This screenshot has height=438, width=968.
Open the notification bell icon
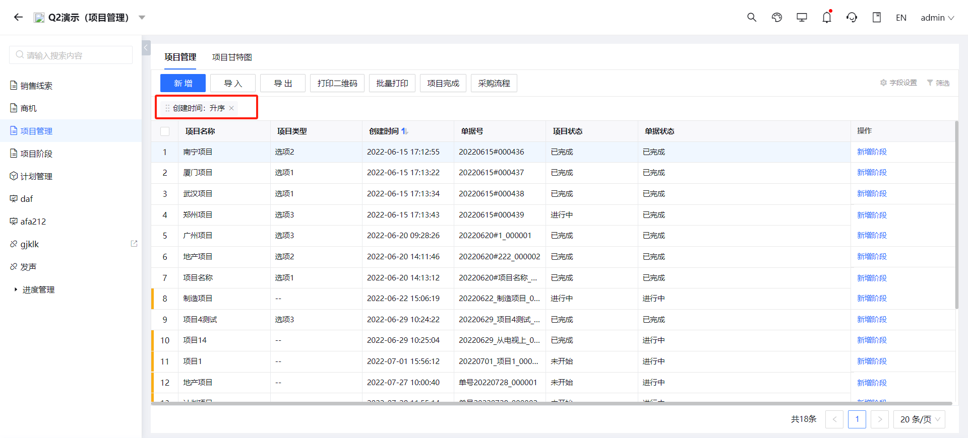click(x=827, y=17)
